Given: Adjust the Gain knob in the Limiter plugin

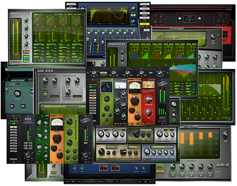Looking at the screenshot, I should click(x=215, y=57).
